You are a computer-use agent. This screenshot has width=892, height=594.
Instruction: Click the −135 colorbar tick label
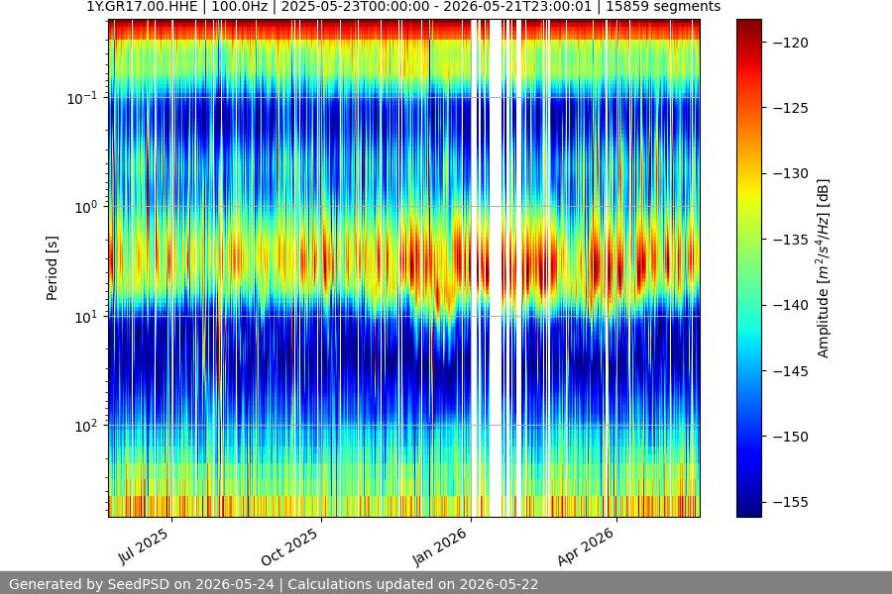click(x=791, y=240)
